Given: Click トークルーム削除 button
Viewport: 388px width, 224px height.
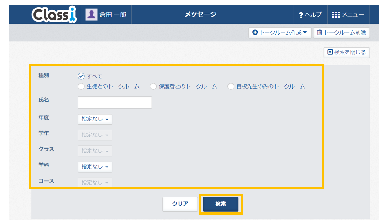Looking at the screenshot, I should (x=342, y=33).
